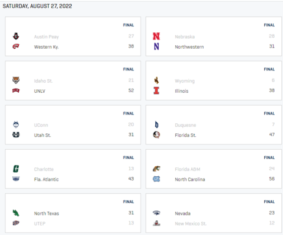Open the Florida A&M vs North Carolina game card
The width and height of the screenshot is (283, 235).
(x=214, y=169)
